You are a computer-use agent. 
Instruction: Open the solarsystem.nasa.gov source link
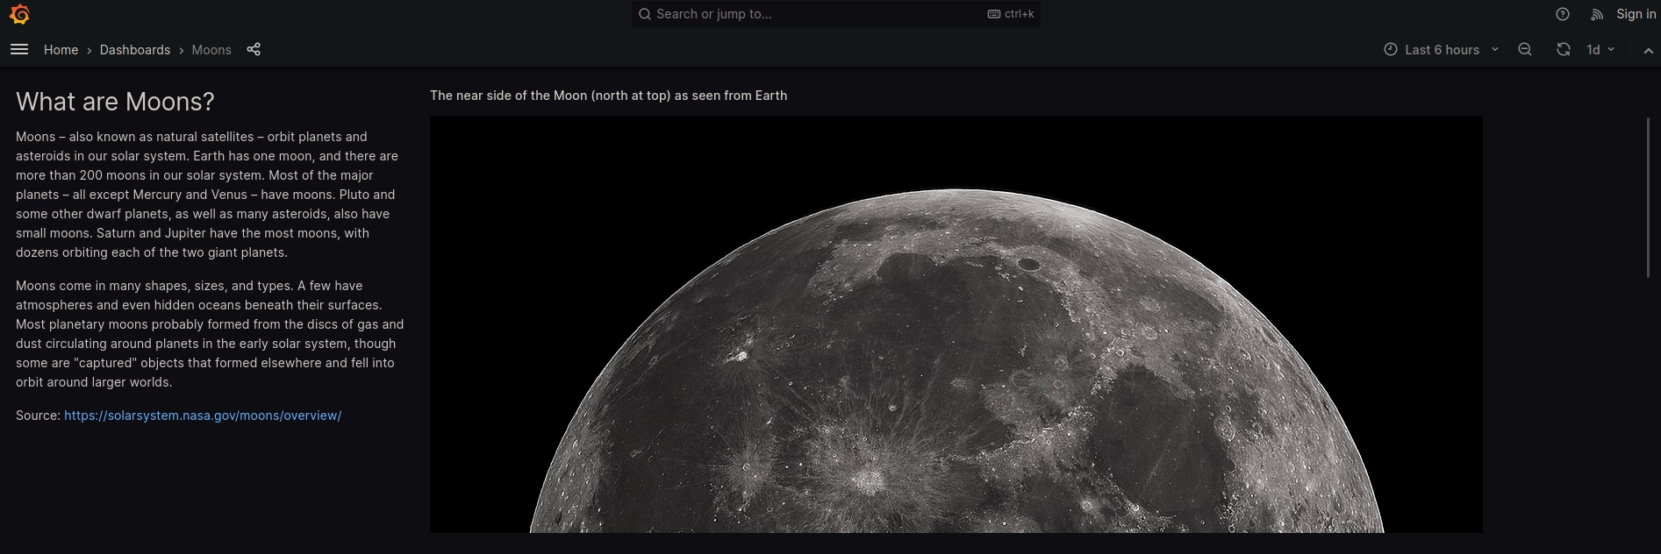click(x=203, y=415)
